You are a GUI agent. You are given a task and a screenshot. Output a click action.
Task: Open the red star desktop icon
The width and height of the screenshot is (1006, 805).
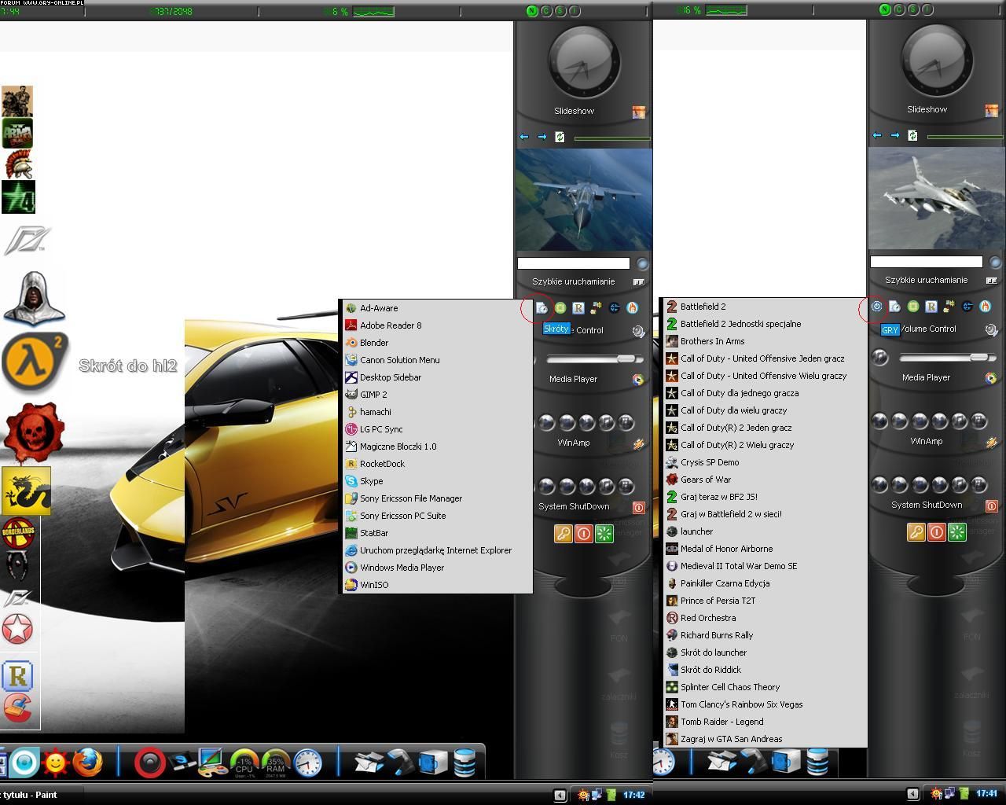pyautogui.click(x=17, y=630)
